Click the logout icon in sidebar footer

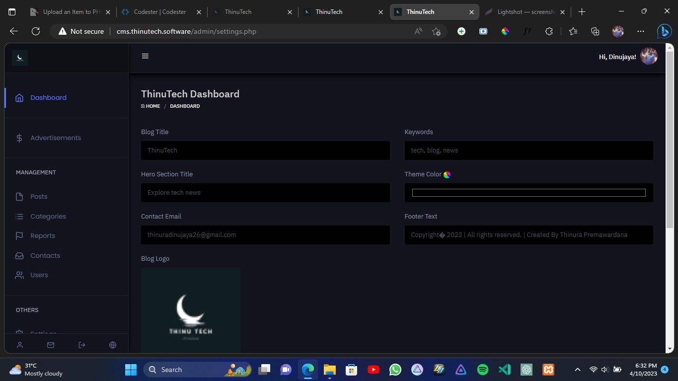(x=82, y=345)
